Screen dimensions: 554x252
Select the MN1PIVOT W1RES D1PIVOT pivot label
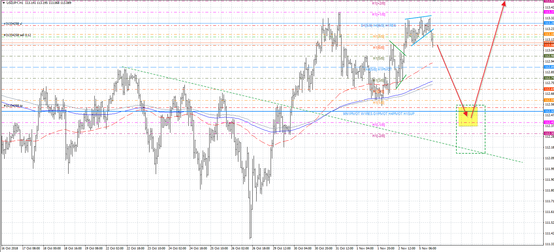click(379, 114)
